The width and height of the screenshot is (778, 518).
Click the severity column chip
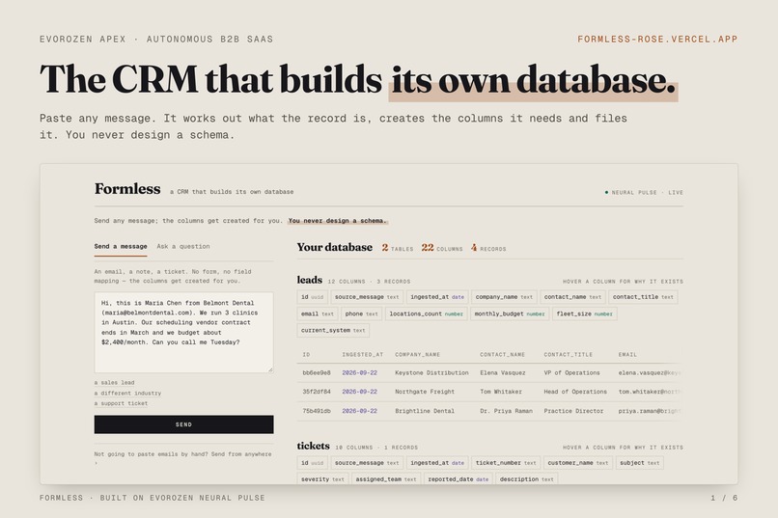pos(322,479)
